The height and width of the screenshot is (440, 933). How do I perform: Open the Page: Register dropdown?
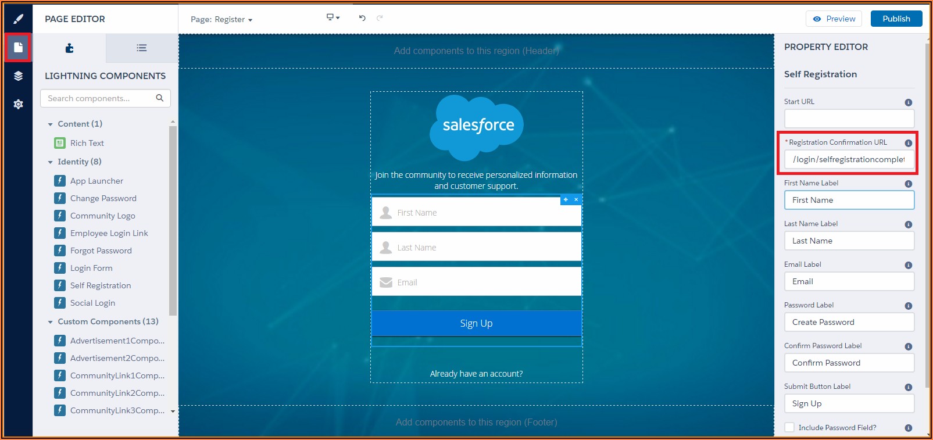[x=221, y=20]
